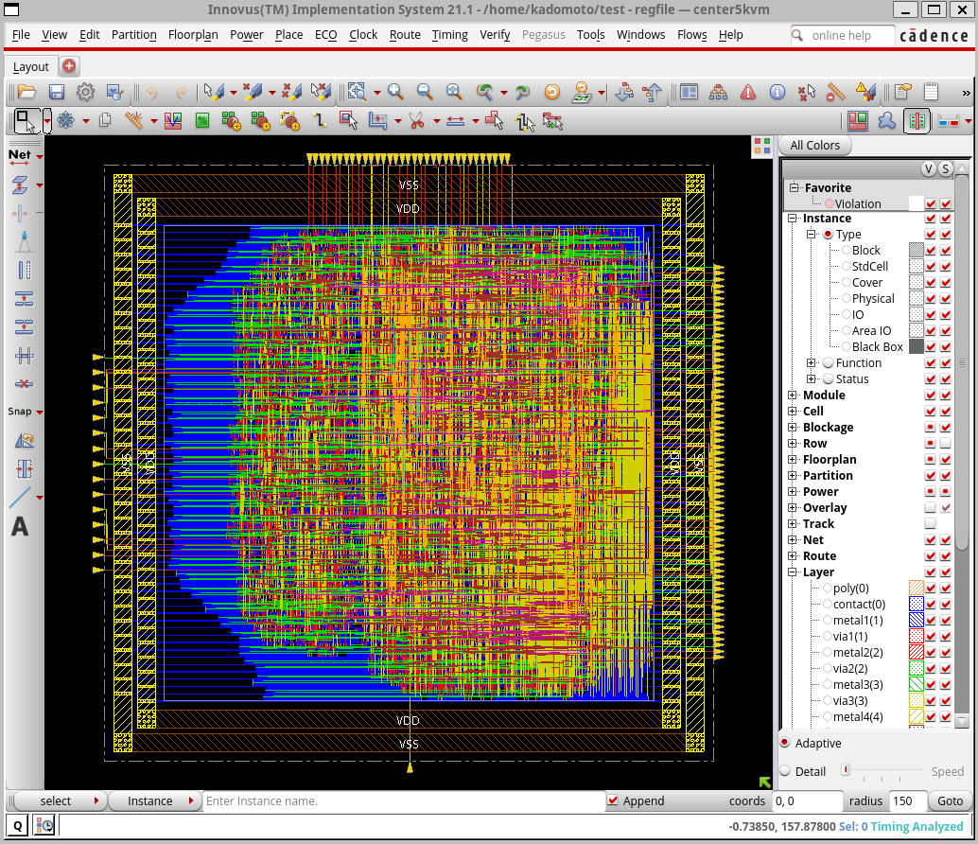This screenshot has width=978, height=844.
Task: Expand the Power tree node
Action: click(792, 492)
